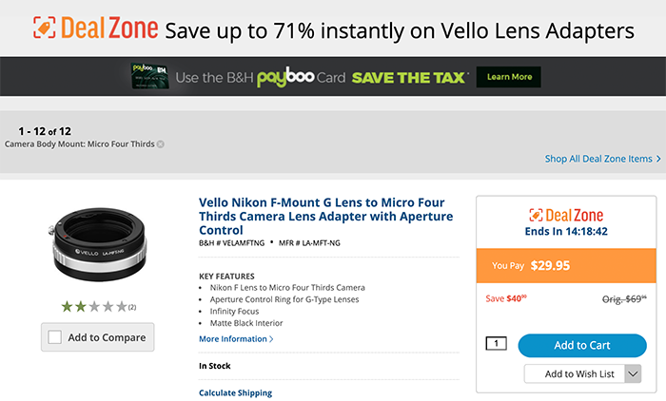666x401 pixels.
Task: Click the Deal Zone tag icon in header
Action: tap(45, 29)
